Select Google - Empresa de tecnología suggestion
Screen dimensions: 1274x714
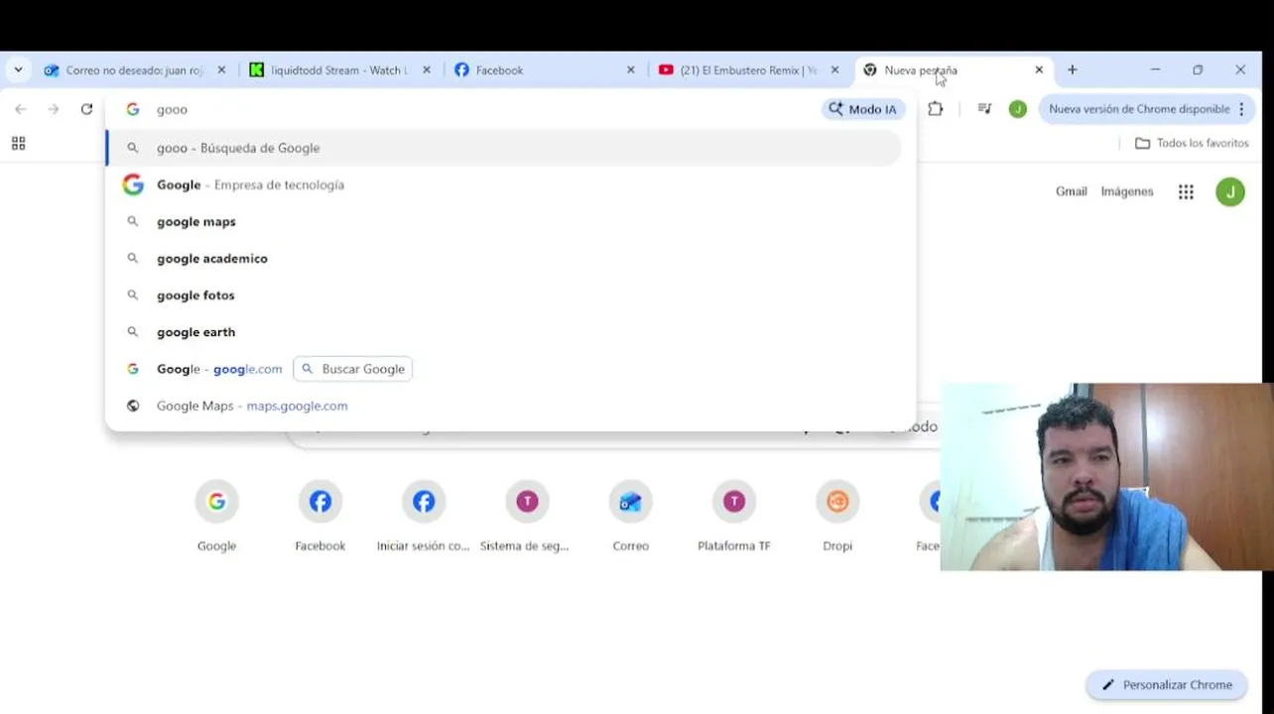click(x=504, y=184)
